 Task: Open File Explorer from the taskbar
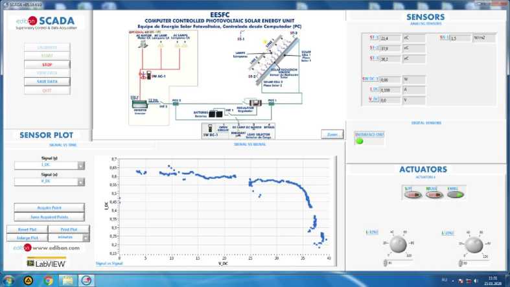67,281
